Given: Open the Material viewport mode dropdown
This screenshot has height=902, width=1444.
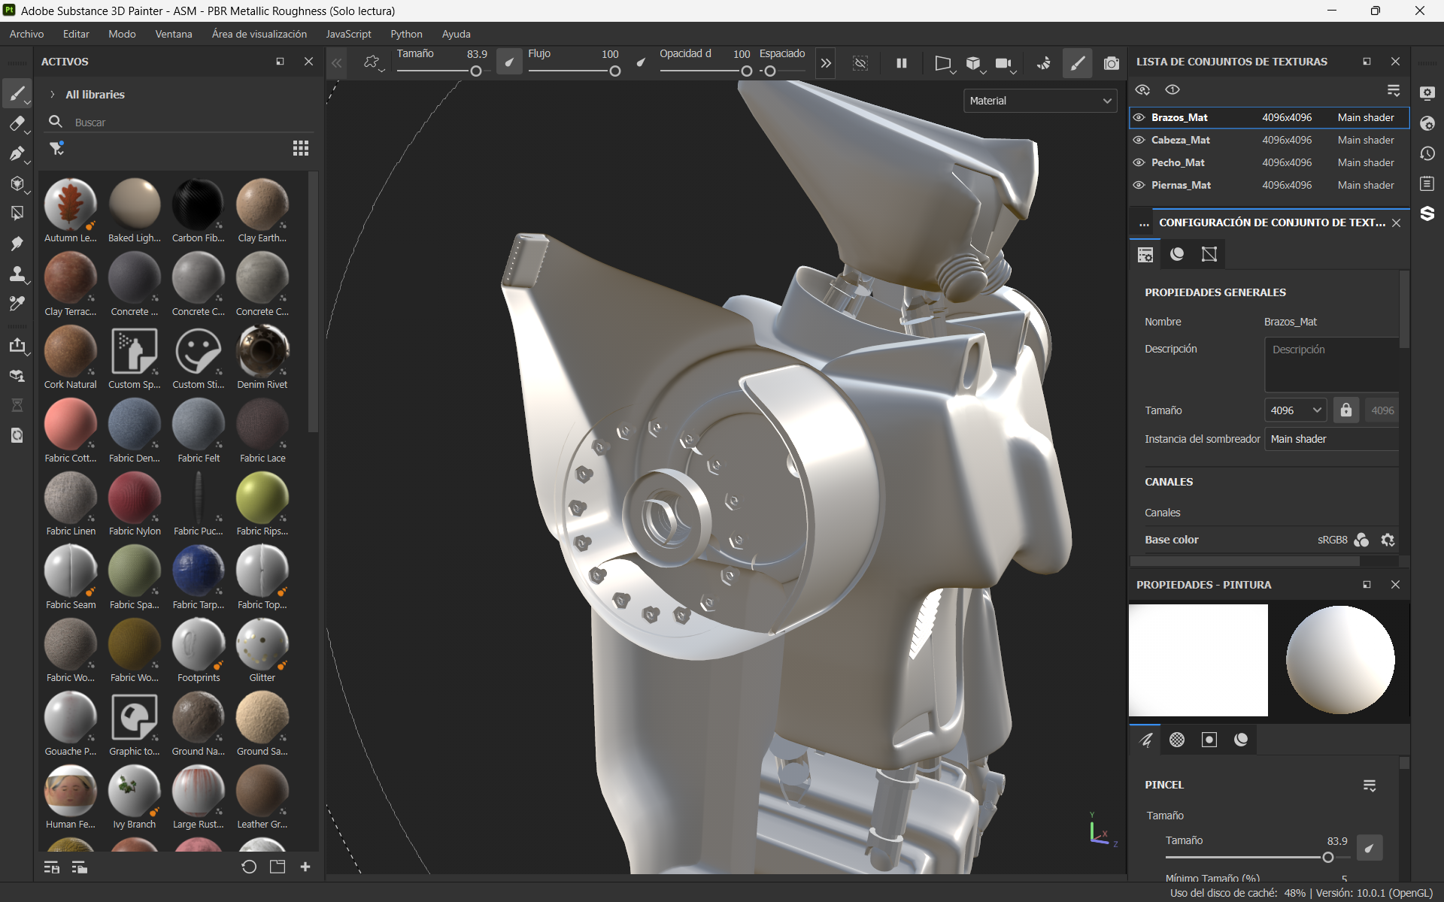Looking at the screenshot, I should pos(1040,101).
